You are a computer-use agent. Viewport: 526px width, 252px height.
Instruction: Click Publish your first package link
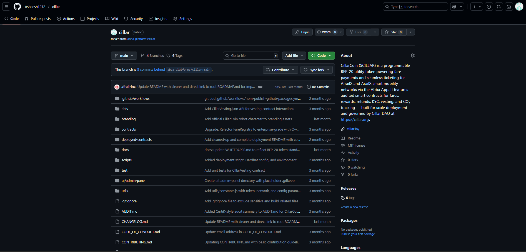point(358,234)
